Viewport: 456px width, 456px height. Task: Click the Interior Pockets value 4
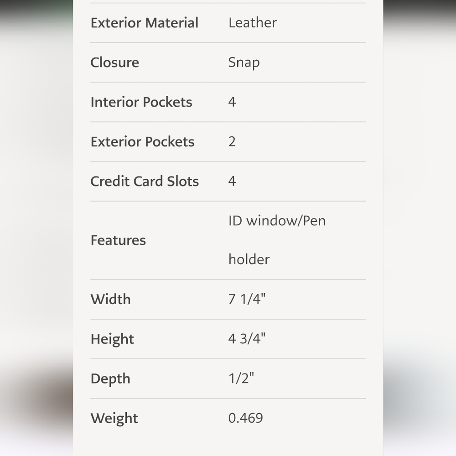pos(232,102)
